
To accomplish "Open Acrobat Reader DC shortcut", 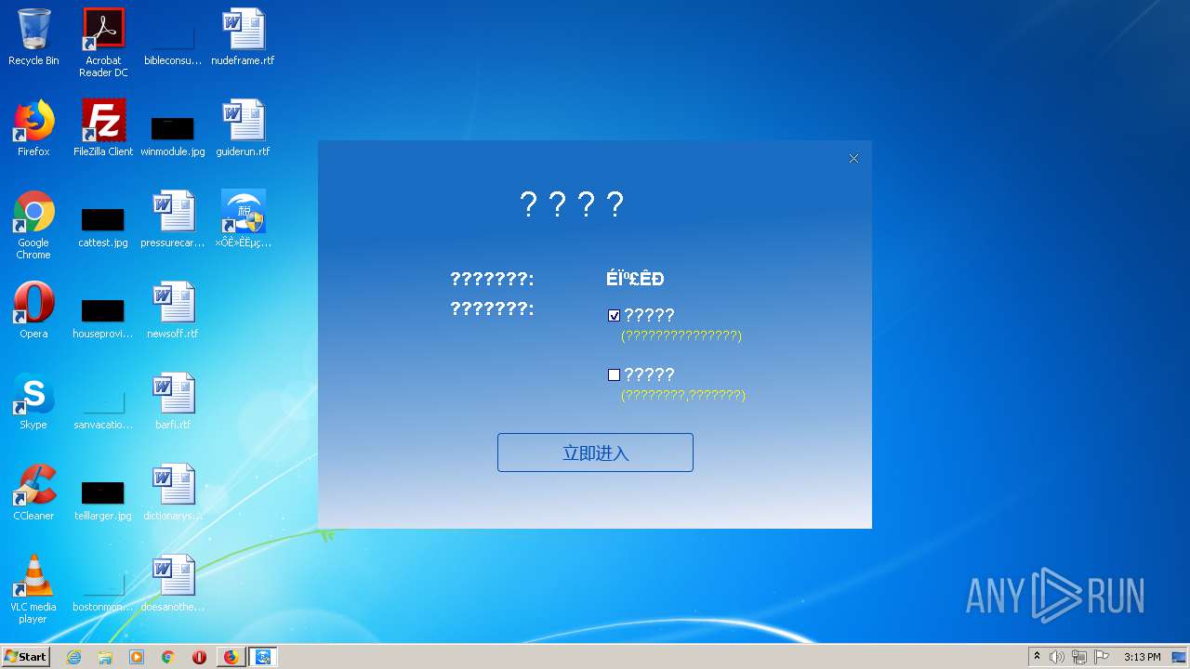I will tap(103, 43).
